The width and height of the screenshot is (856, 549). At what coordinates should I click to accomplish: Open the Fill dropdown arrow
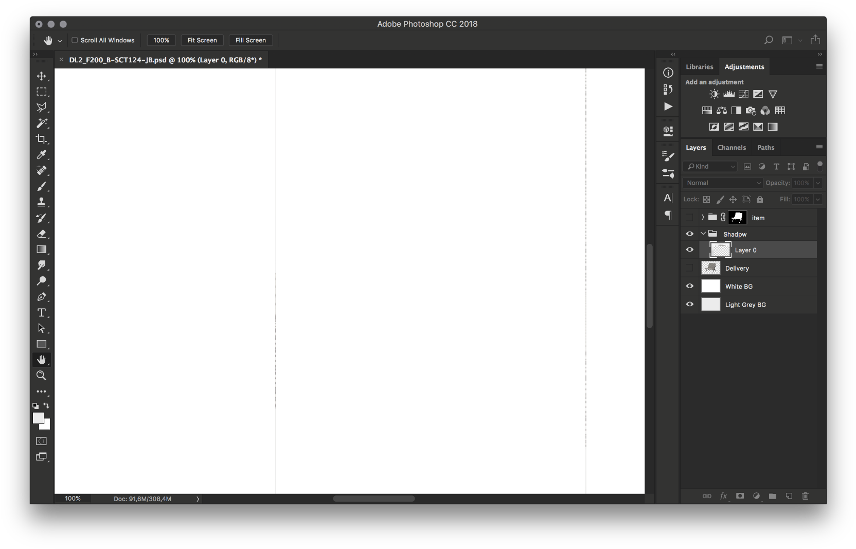pyautogui.click(x=818, y=200)
